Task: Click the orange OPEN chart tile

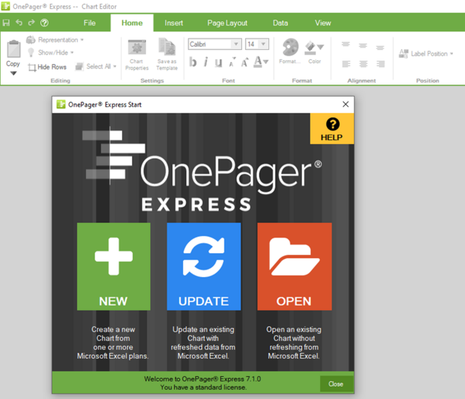Action: [294, 266]
